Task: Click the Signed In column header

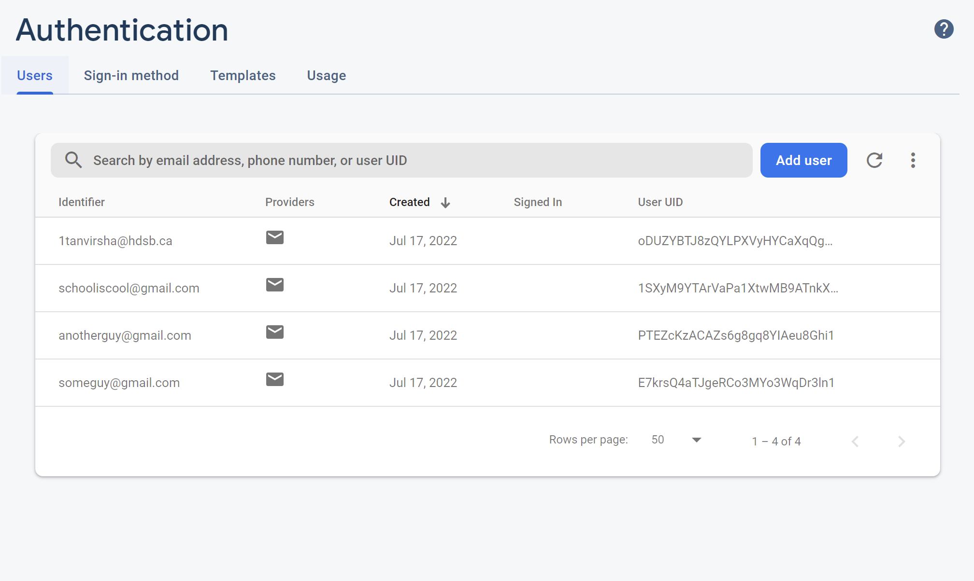Action: click(537, 202)
